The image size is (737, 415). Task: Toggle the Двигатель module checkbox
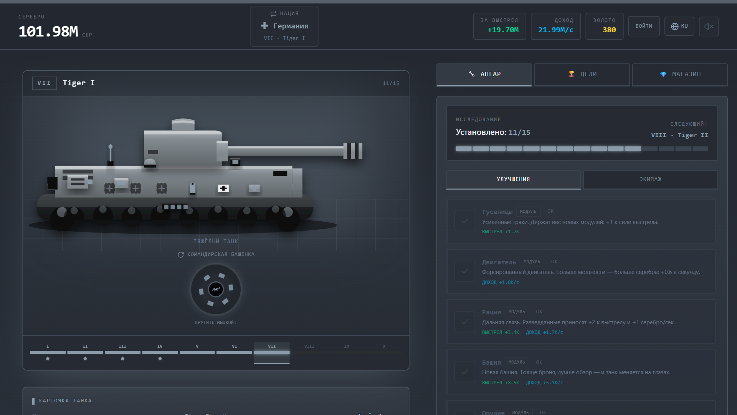(x=464, y=271)
